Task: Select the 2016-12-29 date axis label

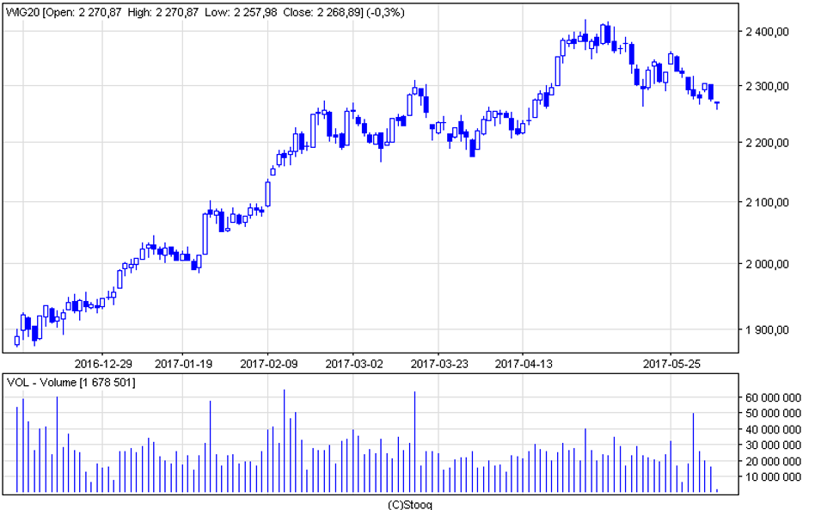Action: pos(103,364)
